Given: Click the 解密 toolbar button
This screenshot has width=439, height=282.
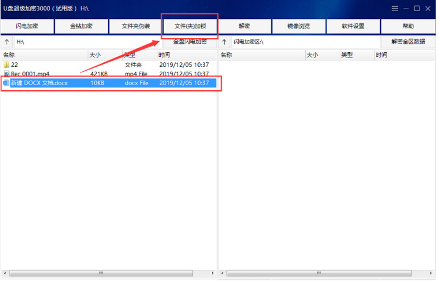Looking at the screenshot, I should point(244,26).
